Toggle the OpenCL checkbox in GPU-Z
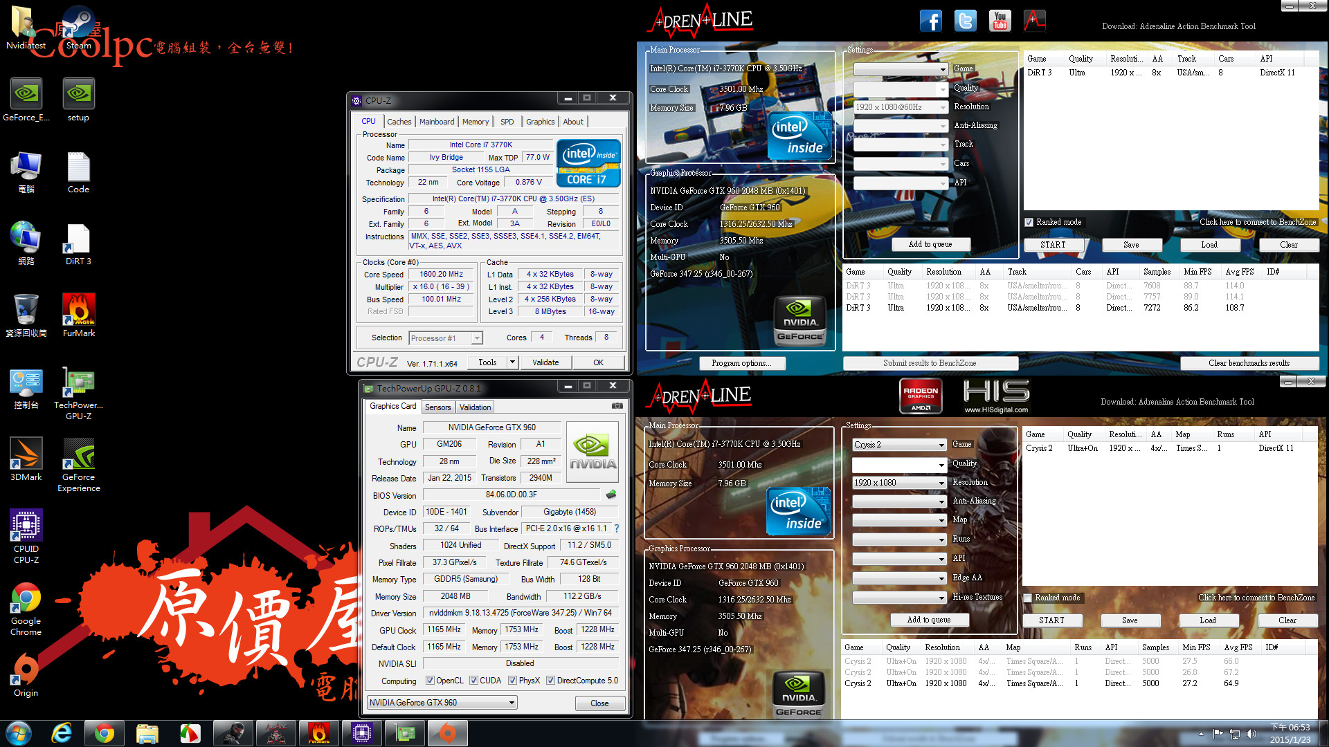The height and width of the screenshot is (747, 1329). click(430, 681)
